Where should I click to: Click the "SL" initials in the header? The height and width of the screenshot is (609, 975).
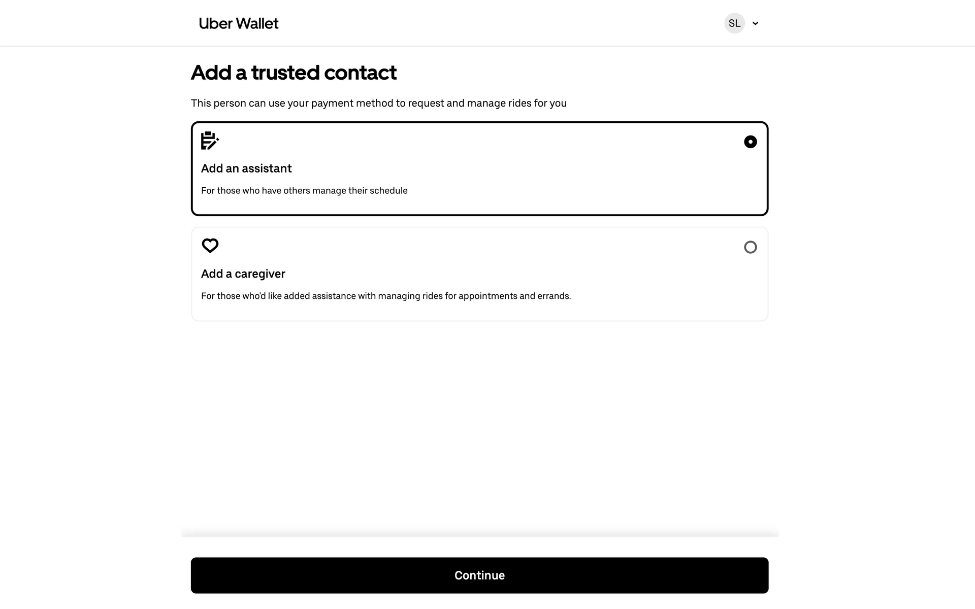[x=734, y=23]
